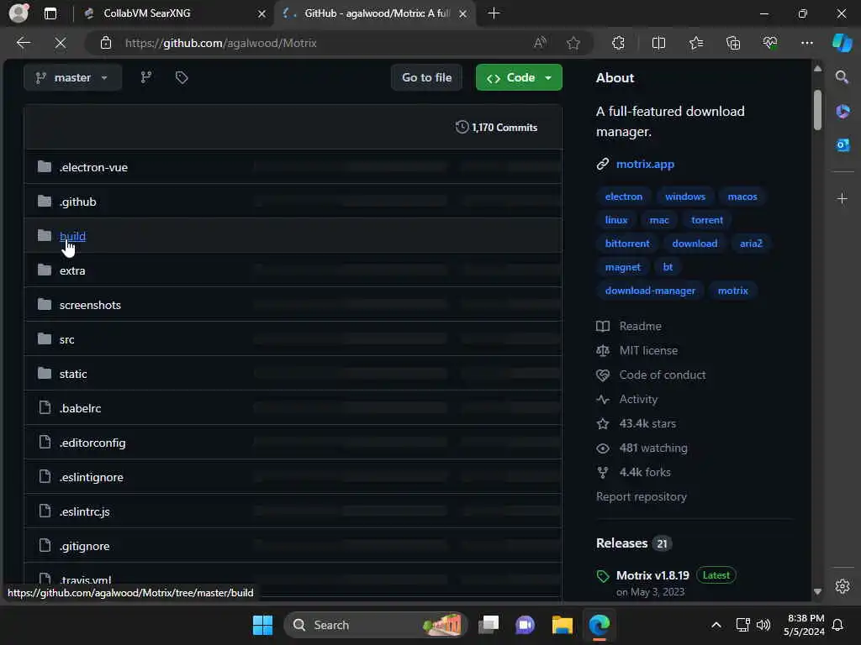Viewport: 861px width, 645px height.
Task: Open the Windows Start menu
Action: pyautogui.click(x=262, y=625)
